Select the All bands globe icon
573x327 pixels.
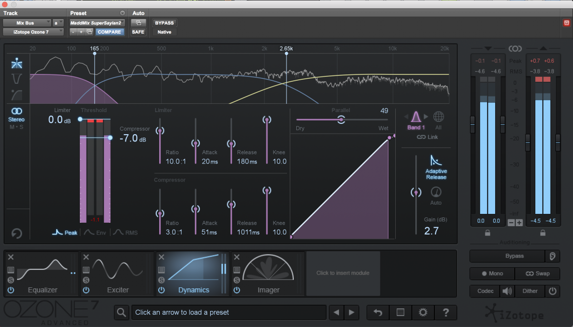coord(438,117)
